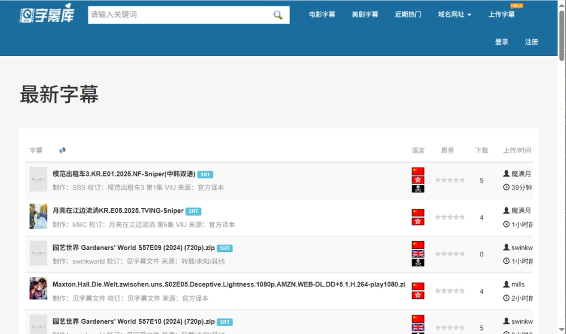Viewport: 566px width, 334px height.
Task: Open the 电影字幕 menu item
Action: click(322, 15)
